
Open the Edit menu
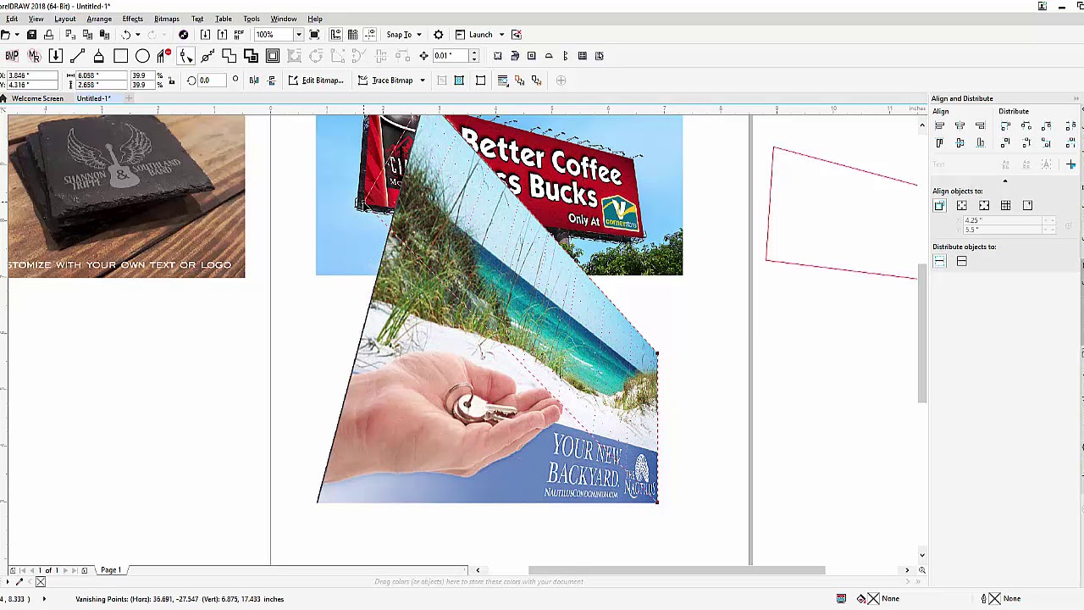point(12,19)
